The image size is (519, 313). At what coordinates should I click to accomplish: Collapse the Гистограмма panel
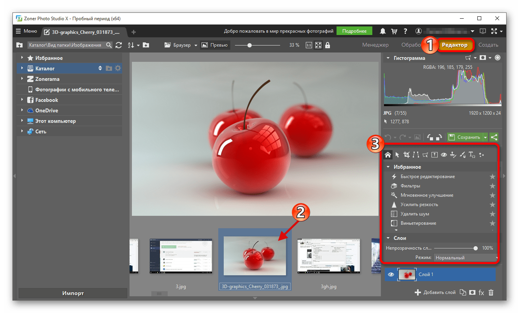tap(387, 58)
